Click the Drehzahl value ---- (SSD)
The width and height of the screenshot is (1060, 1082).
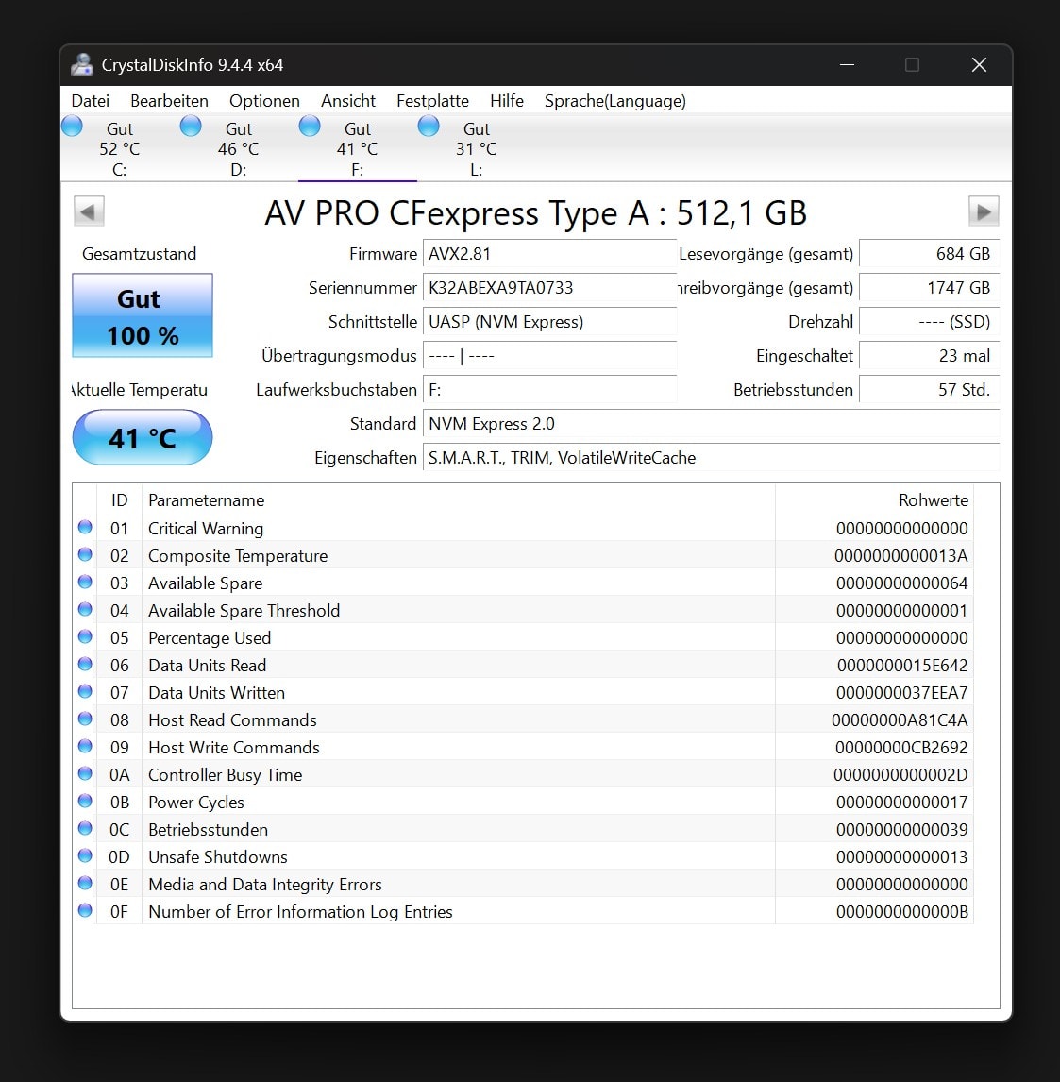pyautogui.click(x=929, y=322)
